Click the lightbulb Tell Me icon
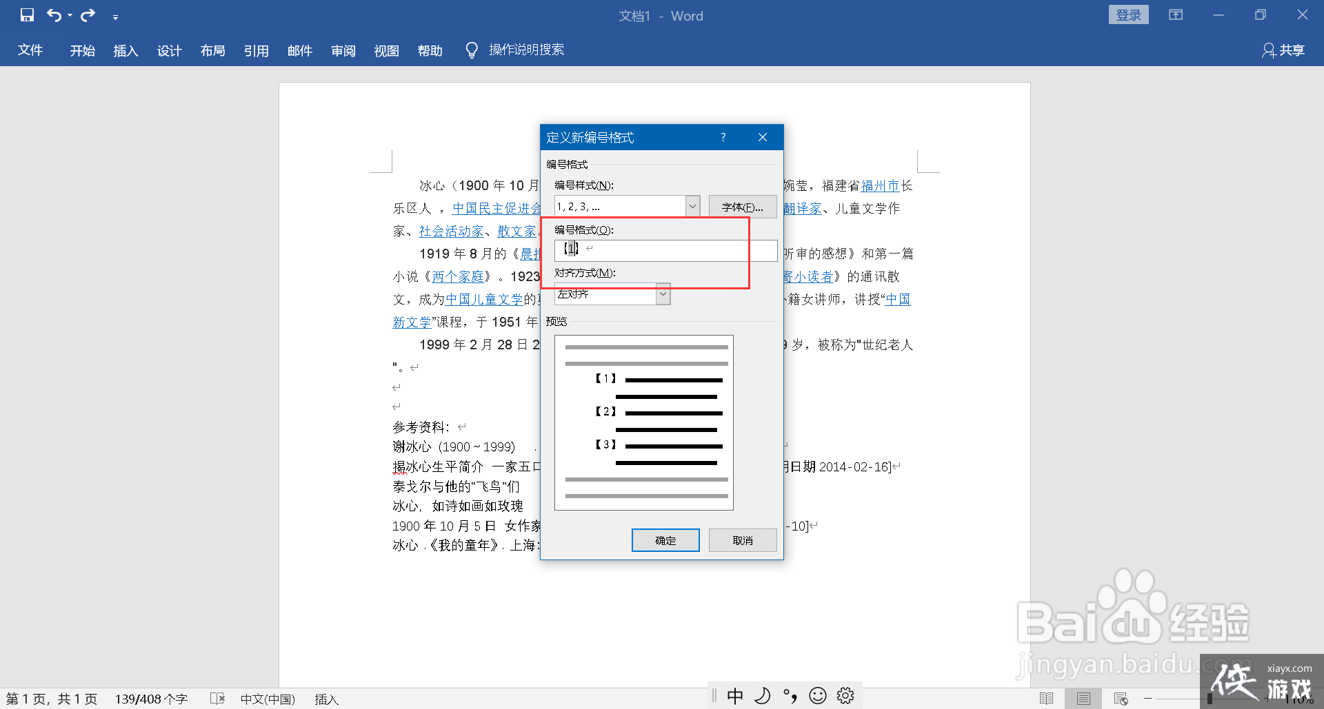 [x=472, y=50]
